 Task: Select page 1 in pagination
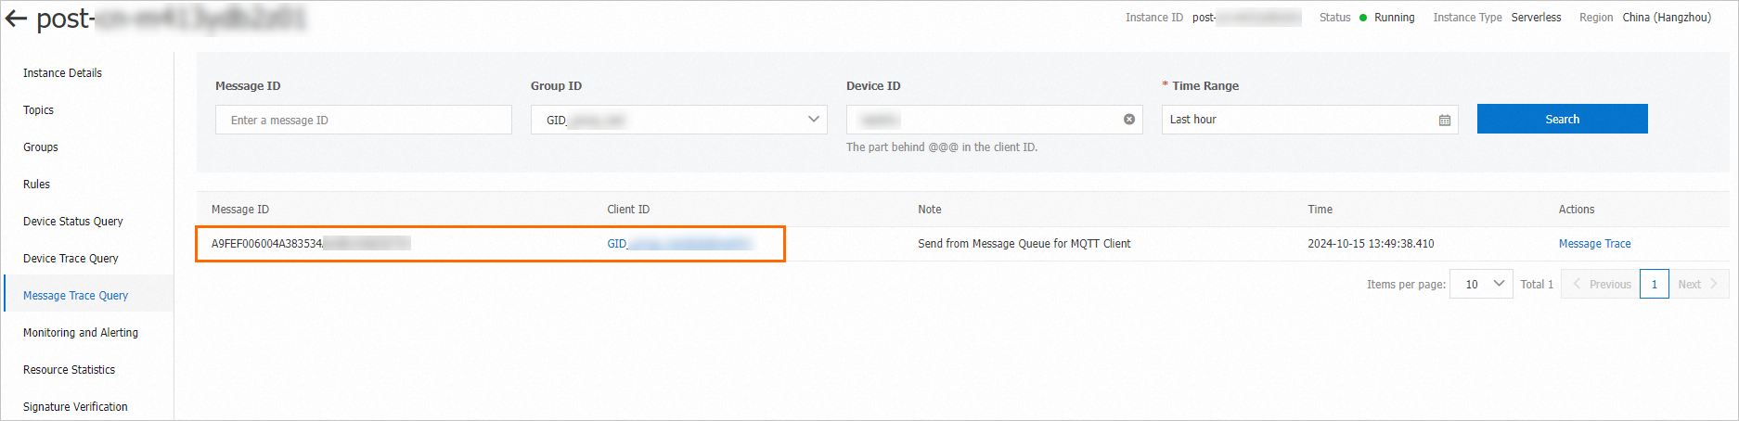[1654, 284]
